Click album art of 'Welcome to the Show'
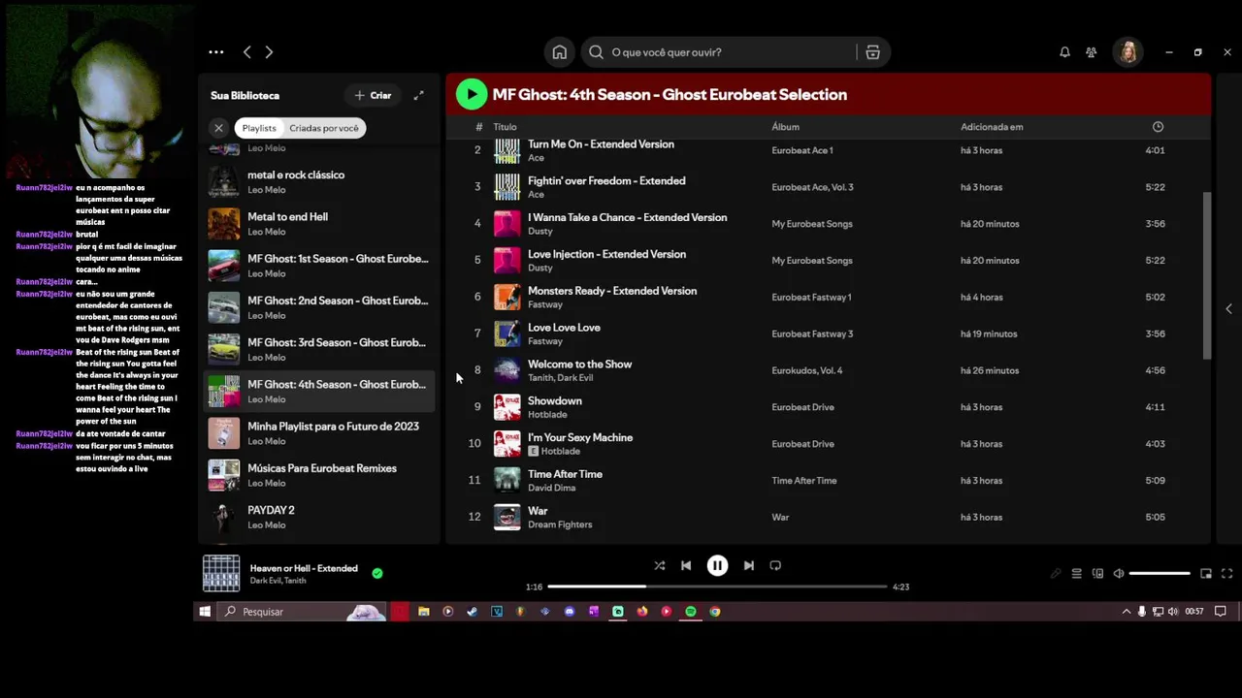1242x698 pixels. click(x=507, y=370)
